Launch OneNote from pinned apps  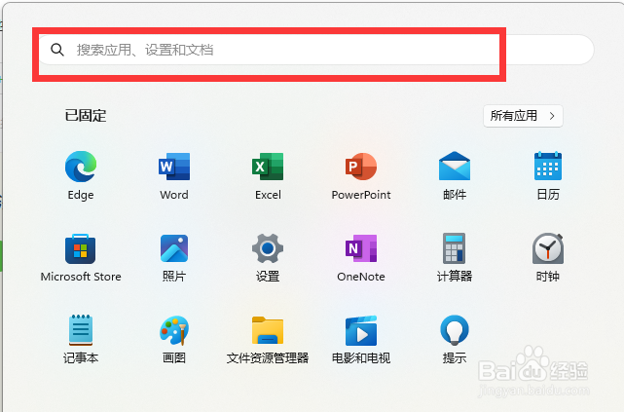(x=361, y=248)
